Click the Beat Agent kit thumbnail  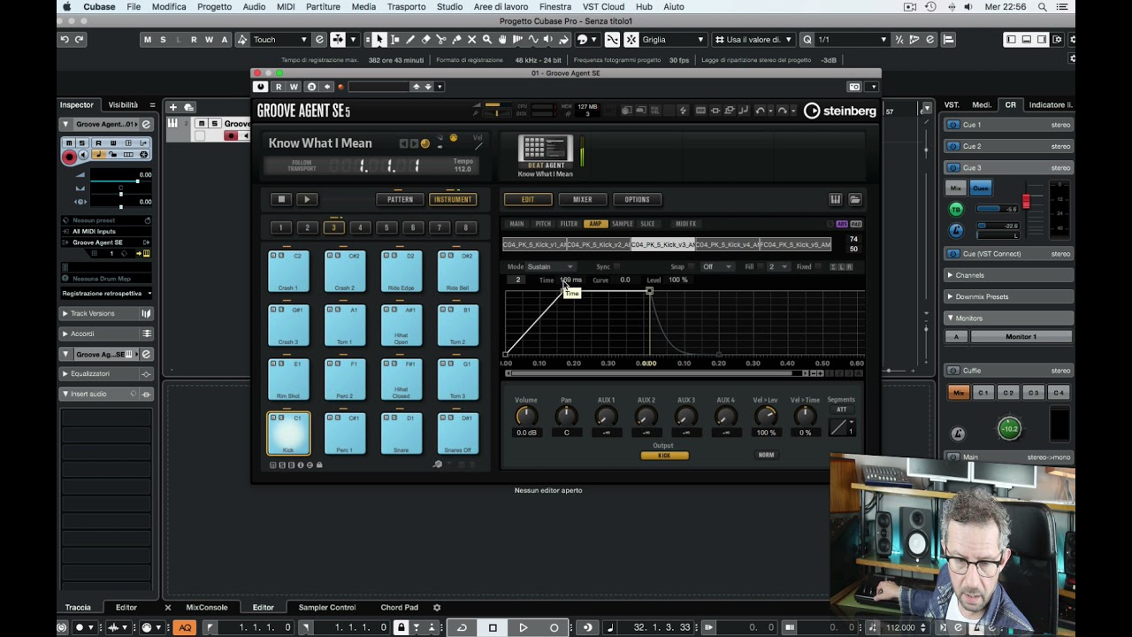[546, 150]
